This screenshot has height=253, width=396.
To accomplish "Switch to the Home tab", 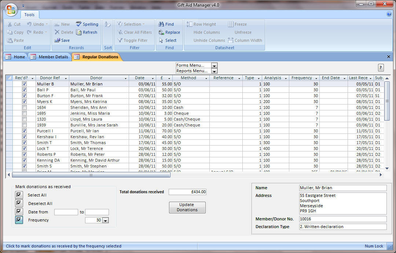I will point(15,57).
